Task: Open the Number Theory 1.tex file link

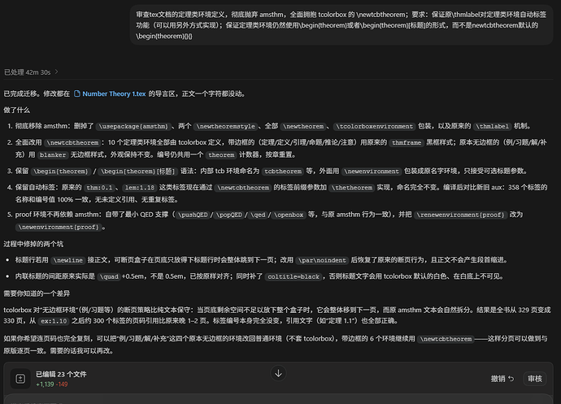Action: [114, 93]
